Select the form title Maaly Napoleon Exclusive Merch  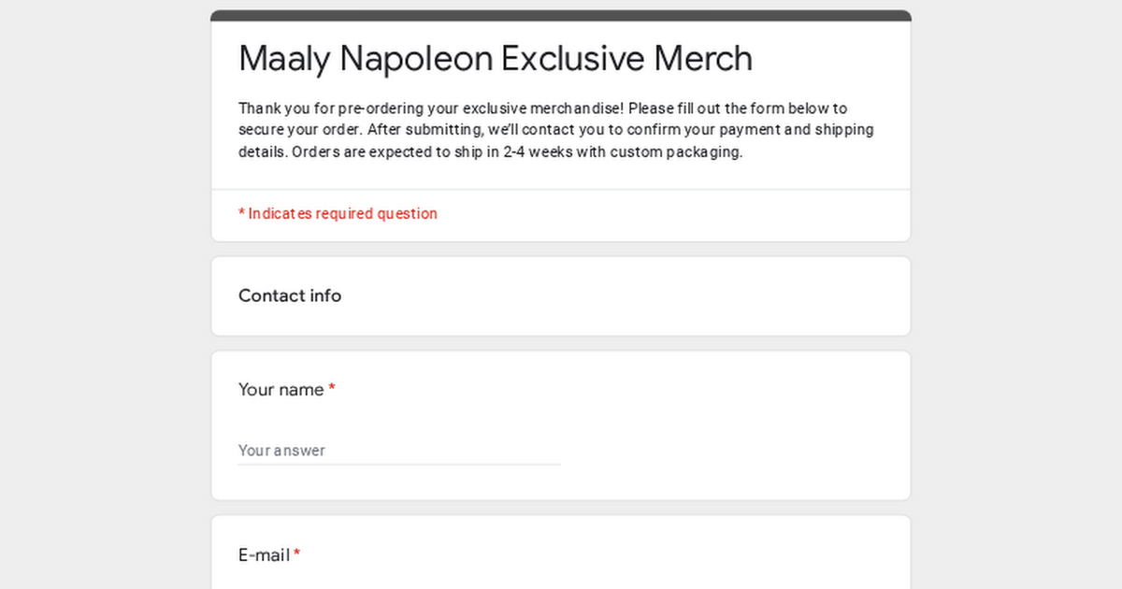(495, 58)
